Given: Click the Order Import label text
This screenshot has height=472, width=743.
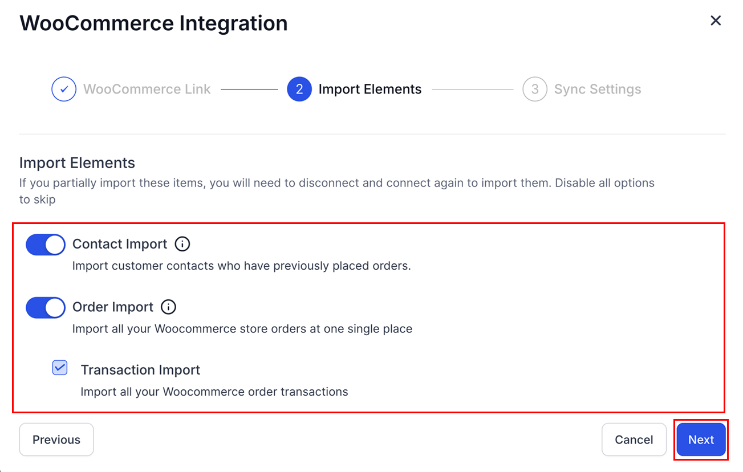Looking at the screenshot, I should pyautogui.click(x=113, y=307).
